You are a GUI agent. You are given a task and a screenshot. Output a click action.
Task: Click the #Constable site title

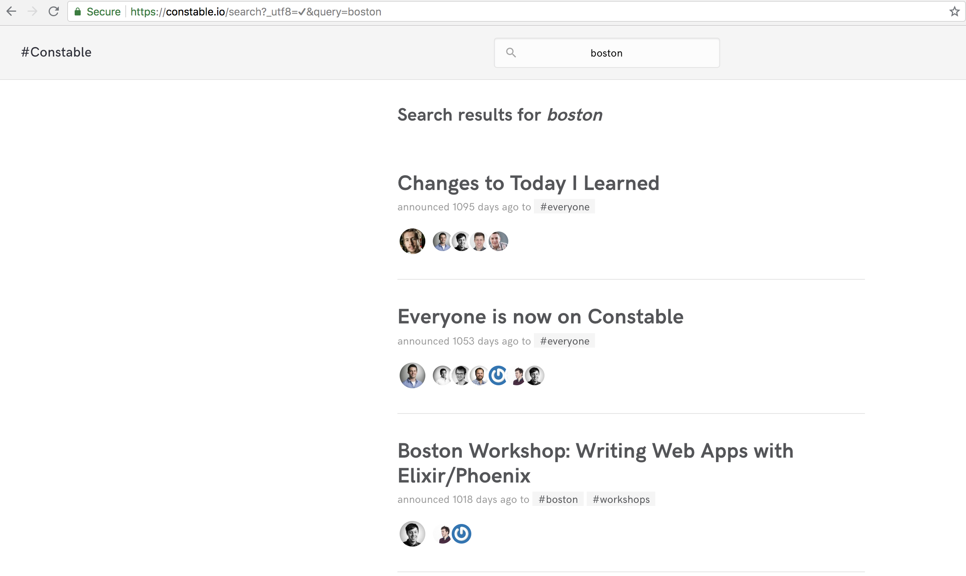[x=56, y=52]
